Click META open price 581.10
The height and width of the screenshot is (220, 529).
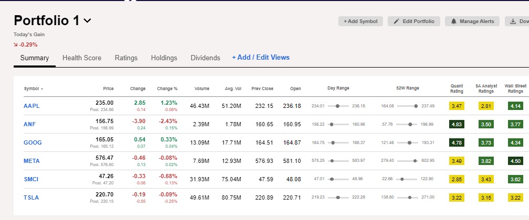pyautogui.click(x=292, y=161)
